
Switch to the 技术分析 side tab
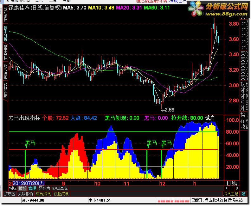point(5,33)
